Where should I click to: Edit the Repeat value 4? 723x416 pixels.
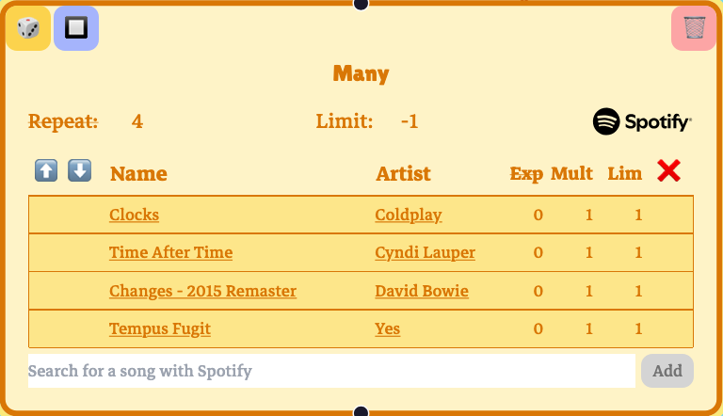tap(137, 121)
